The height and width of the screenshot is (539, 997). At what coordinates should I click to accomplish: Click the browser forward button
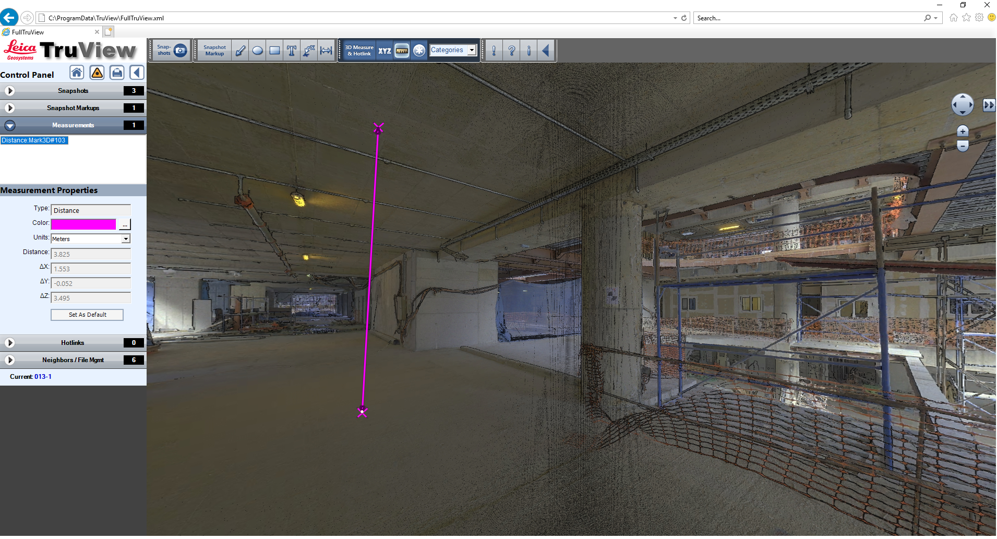click(27, 18)
